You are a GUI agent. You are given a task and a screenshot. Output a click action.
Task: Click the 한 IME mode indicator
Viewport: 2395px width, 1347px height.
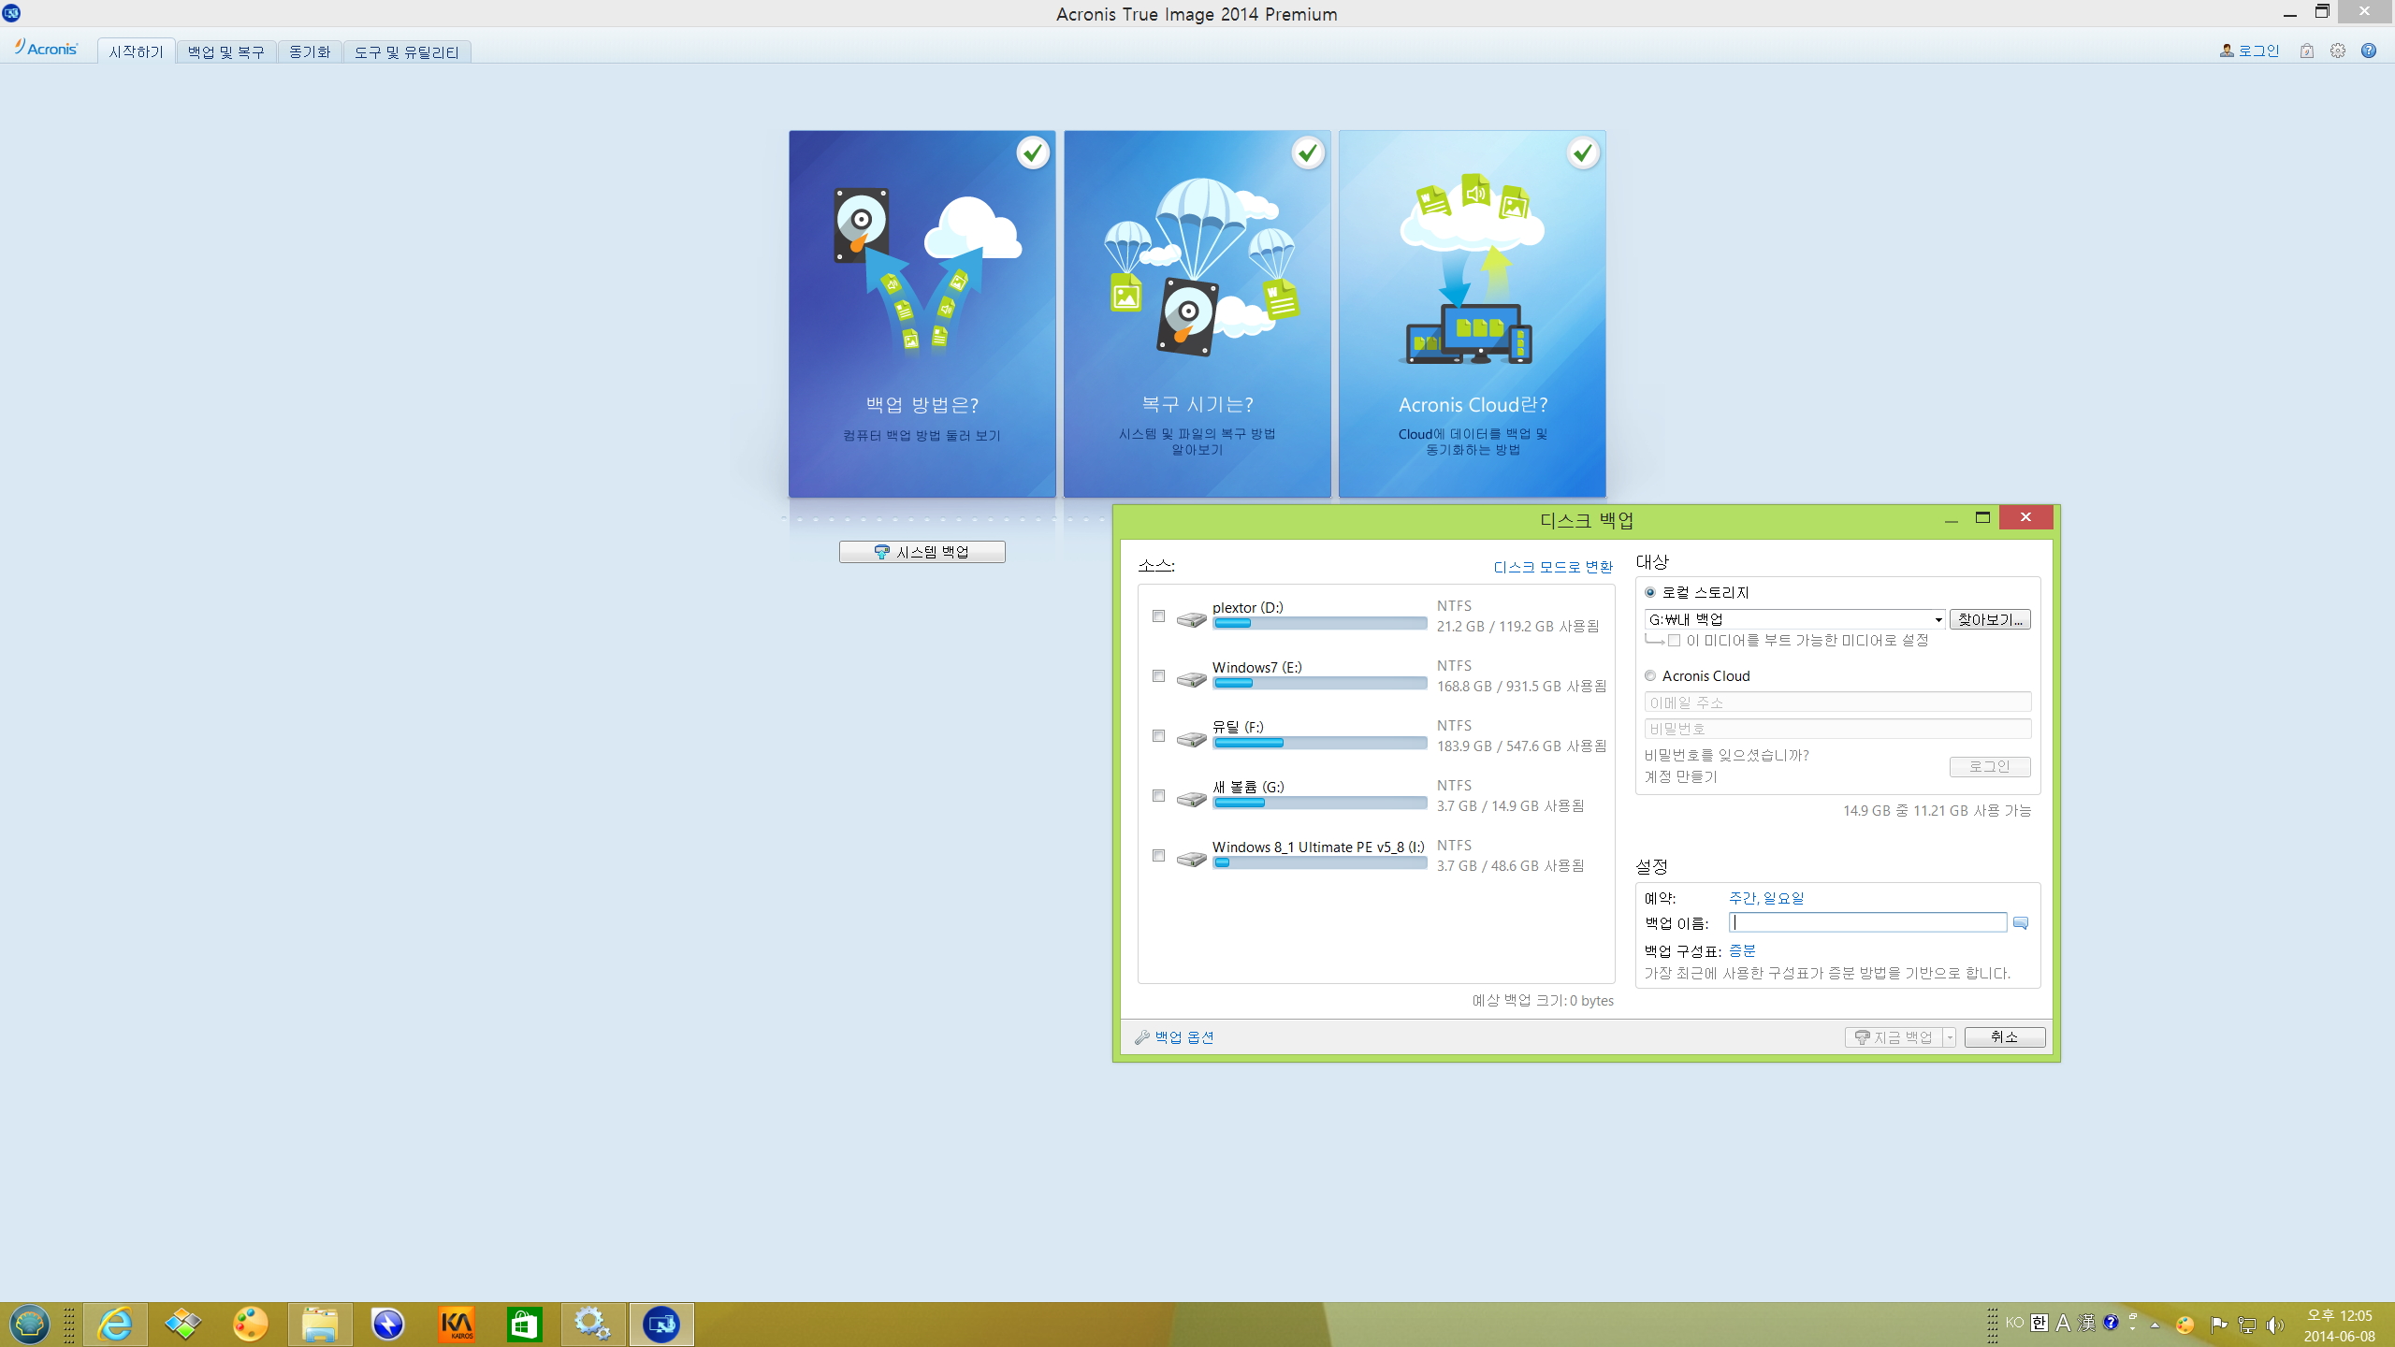click(2039, 1323)
